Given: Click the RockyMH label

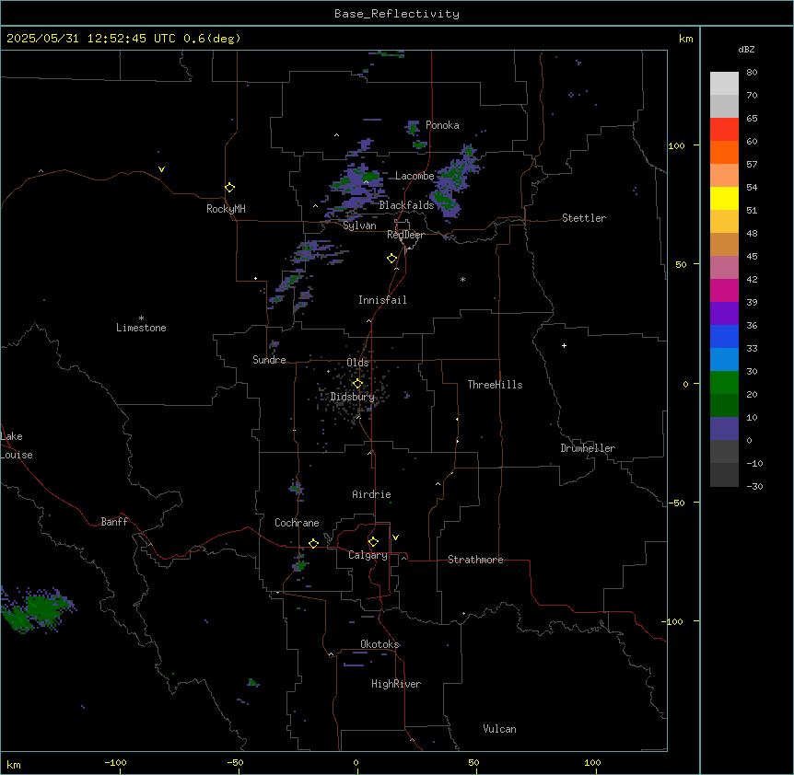Looking at the screenshot, I should point(226,209).
